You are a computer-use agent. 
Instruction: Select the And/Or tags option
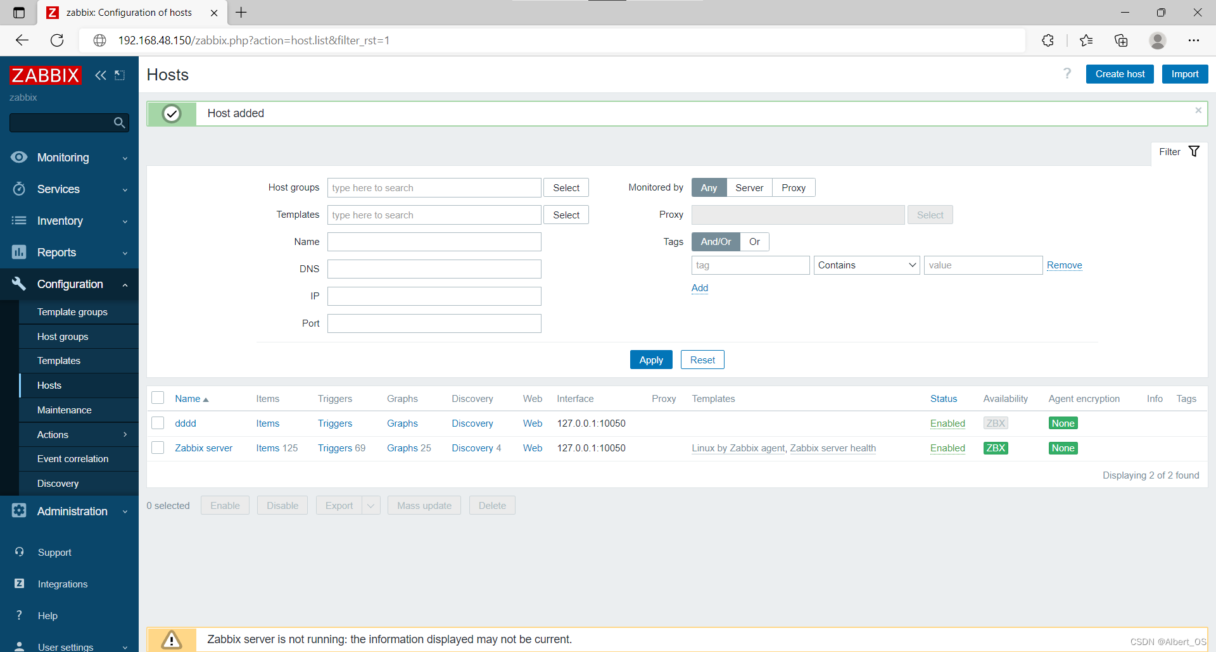click(x=716, y=242)
